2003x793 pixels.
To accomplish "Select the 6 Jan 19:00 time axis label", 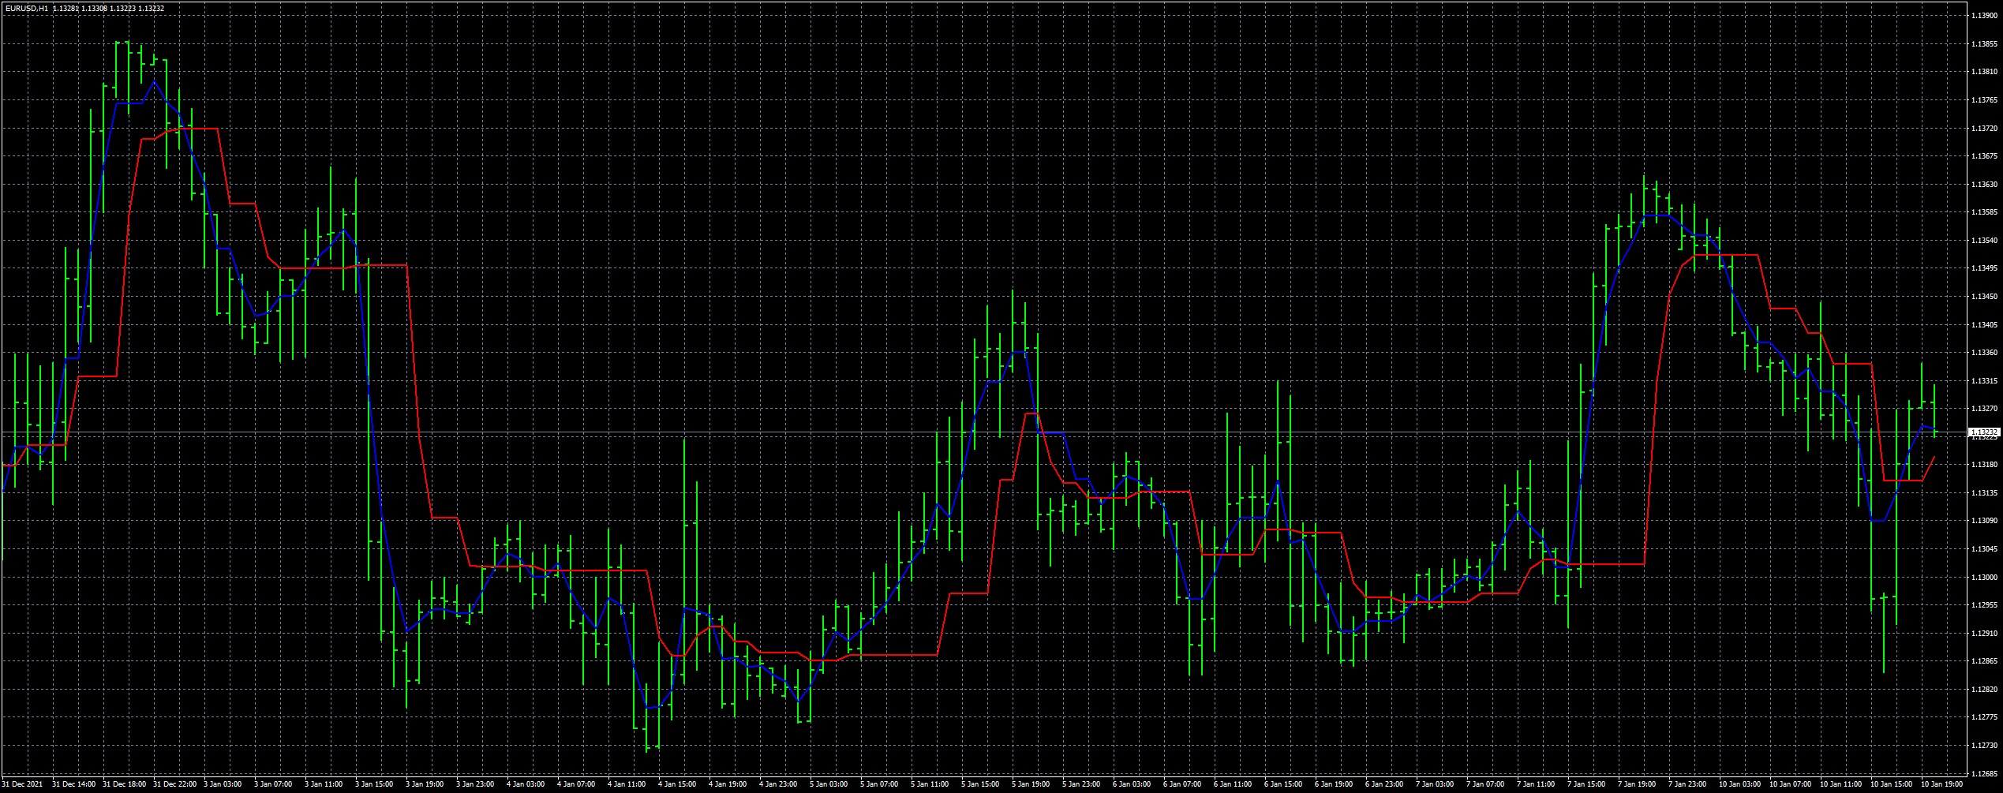I will [x=1335, y=784].
